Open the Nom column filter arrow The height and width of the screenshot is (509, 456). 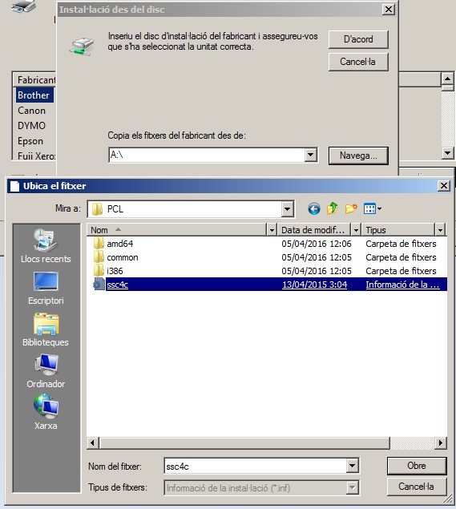(272, 230)
